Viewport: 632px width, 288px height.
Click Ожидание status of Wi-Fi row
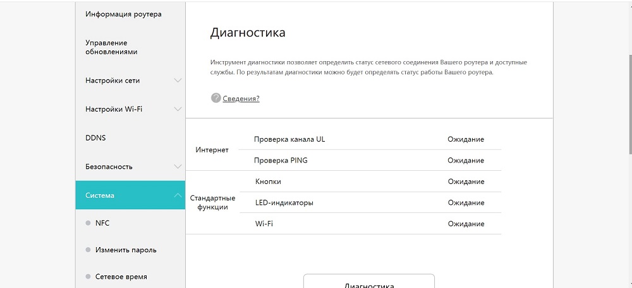coord(466,224)
